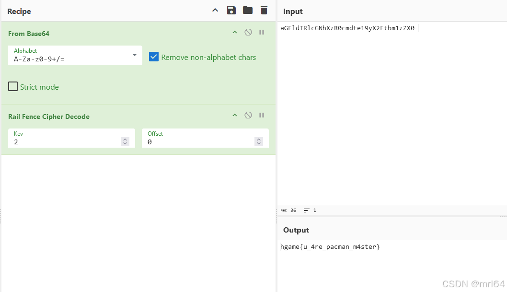
Task: Toggle Remove non-alphabet chars checkbox
Action: (154, 57)
